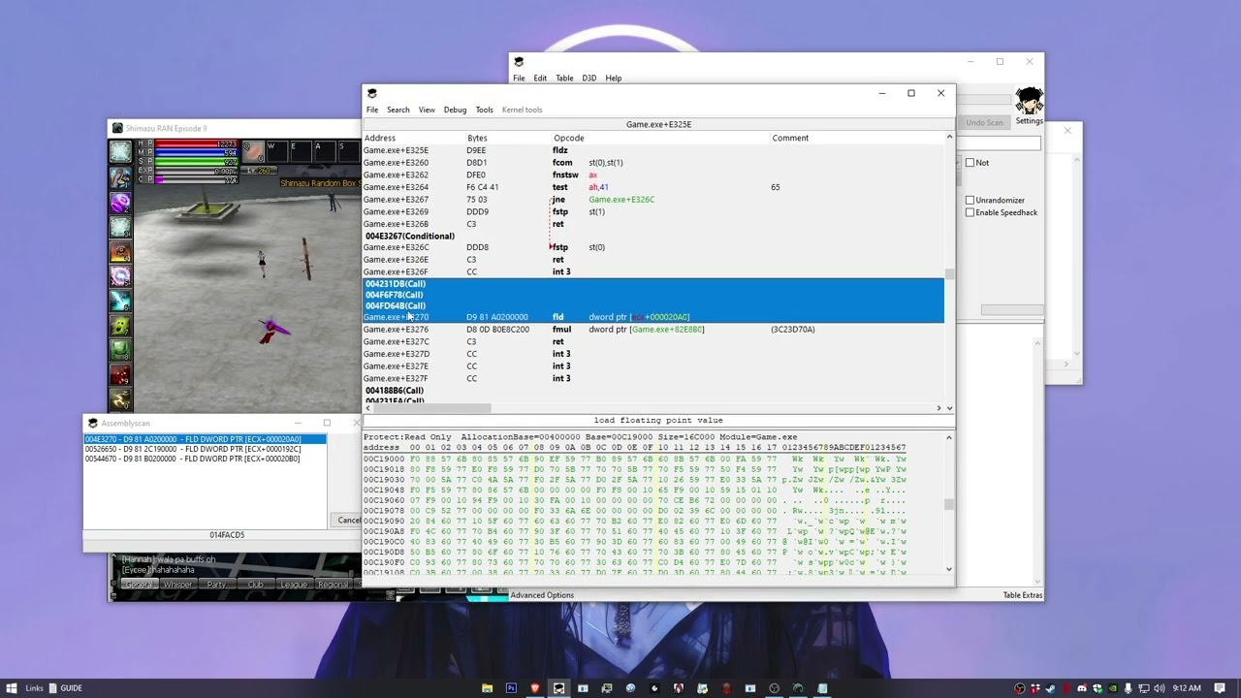Activate the green ghost skill icon
The height and width of the screenshot is (698, 1241).
(120, 327)
